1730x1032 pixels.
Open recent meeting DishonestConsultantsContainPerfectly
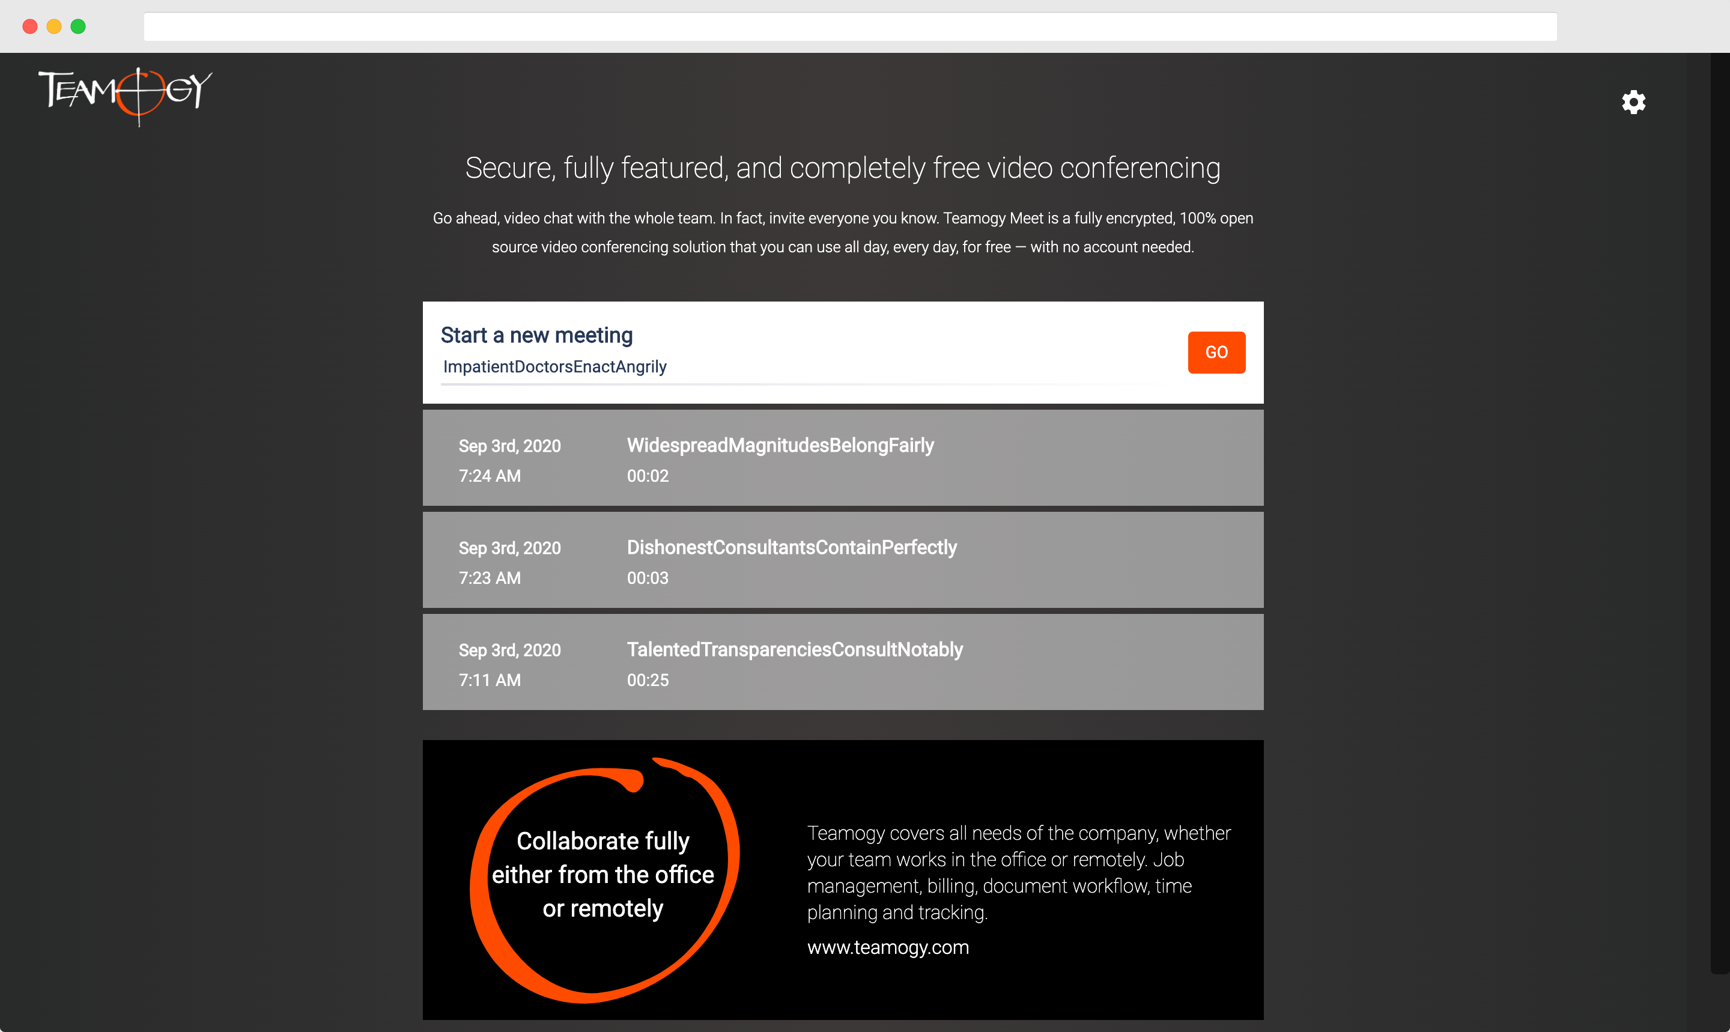coord(843,560)
